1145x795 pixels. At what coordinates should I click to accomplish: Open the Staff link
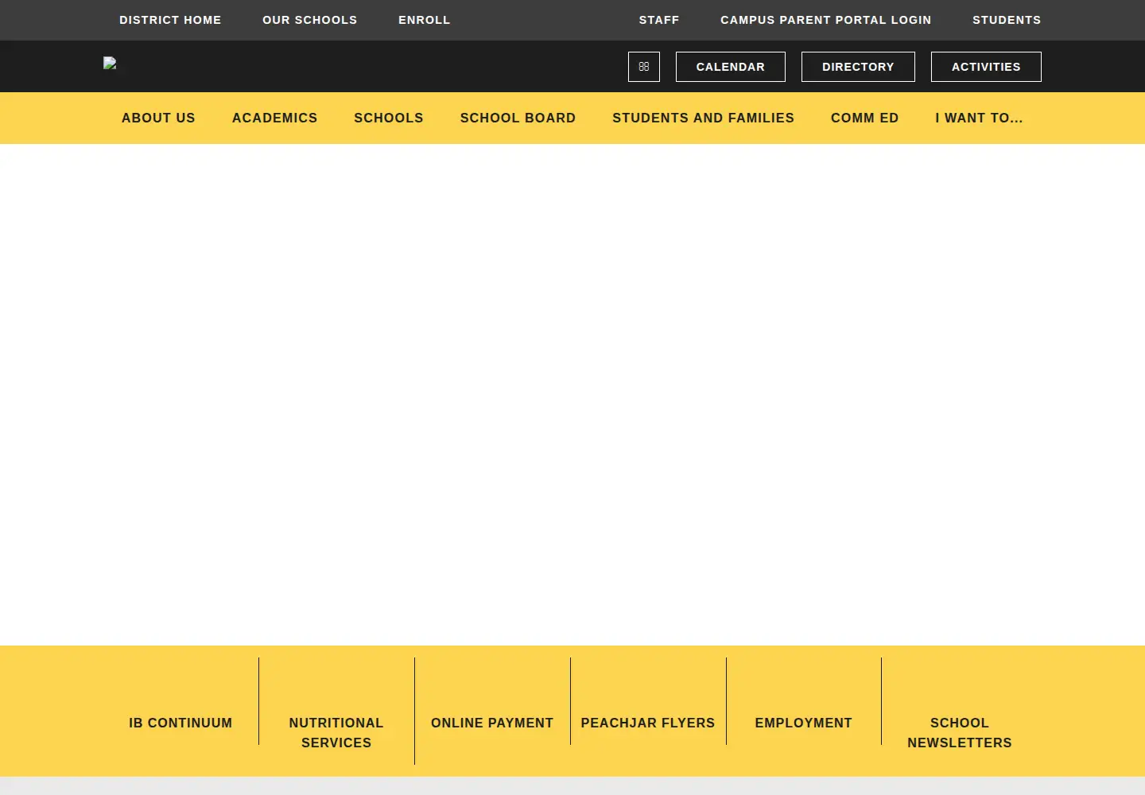tap(659, 20)
